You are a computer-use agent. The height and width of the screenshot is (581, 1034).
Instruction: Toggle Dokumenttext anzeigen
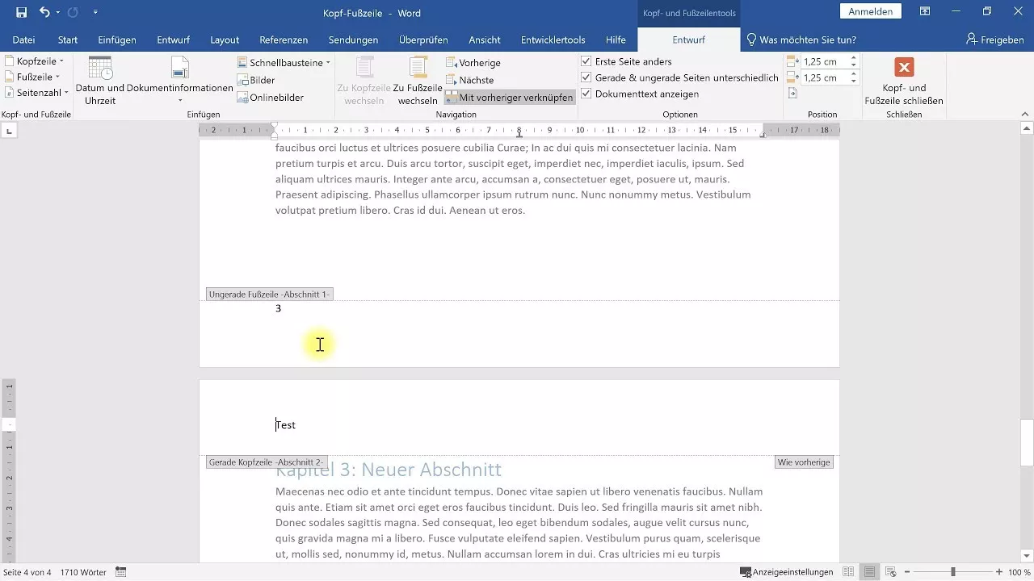tap(586, 94)
